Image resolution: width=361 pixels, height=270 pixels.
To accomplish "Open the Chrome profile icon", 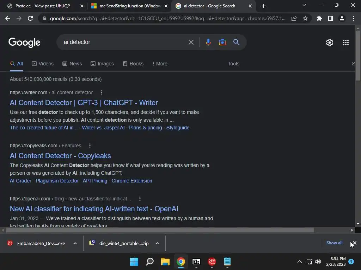I will [342, 18].
